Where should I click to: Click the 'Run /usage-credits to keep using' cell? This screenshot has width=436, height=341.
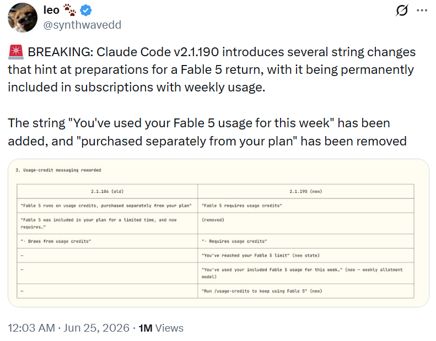(x=306, y=291)
